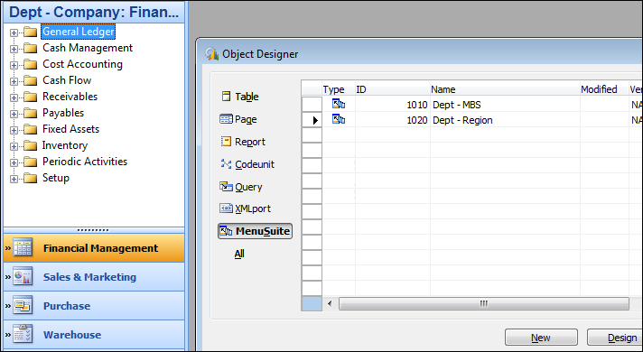Click the Financial Management menu icon
The image size is (643, 352).
click(23, 247)
